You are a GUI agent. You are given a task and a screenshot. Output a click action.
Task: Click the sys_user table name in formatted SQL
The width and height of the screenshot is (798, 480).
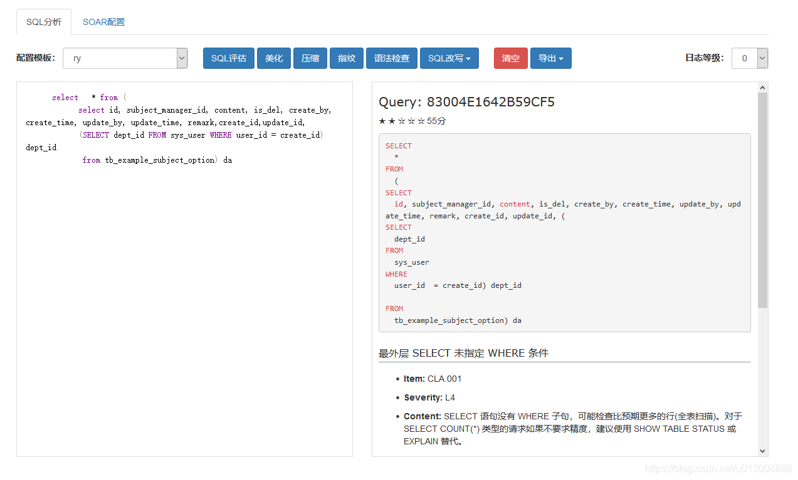tap(412, 262)
